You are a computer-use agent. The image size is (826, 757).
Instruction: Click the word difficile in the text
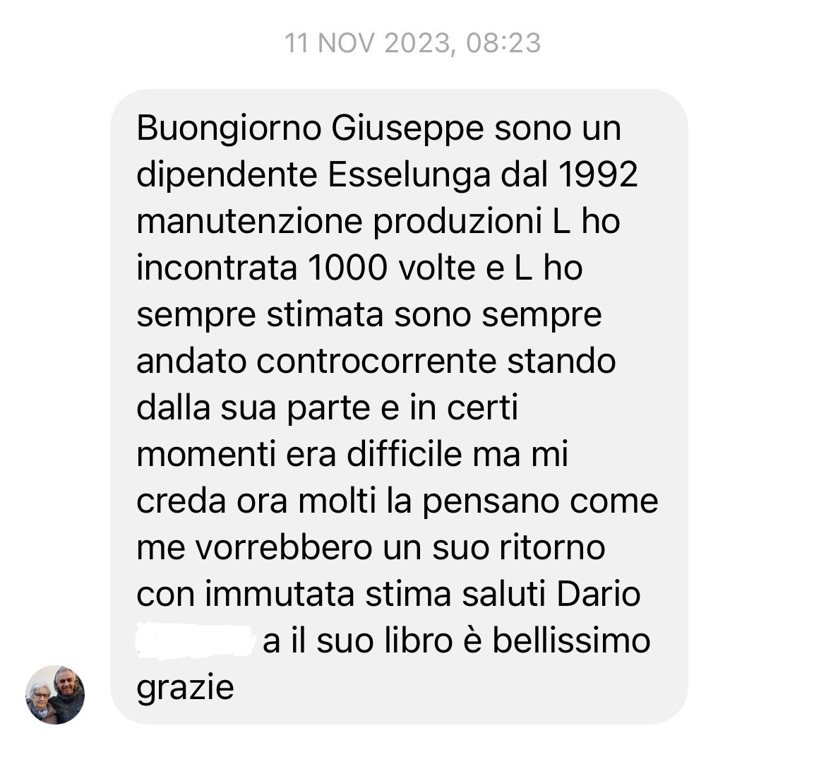[x=404, y=454]
